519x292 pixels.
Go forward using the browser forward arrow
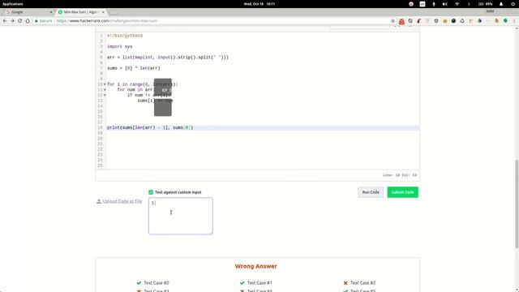12,21
